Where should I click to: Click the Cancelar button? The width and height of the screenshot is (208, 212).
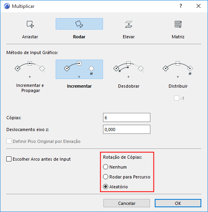[x=127, y=203]
